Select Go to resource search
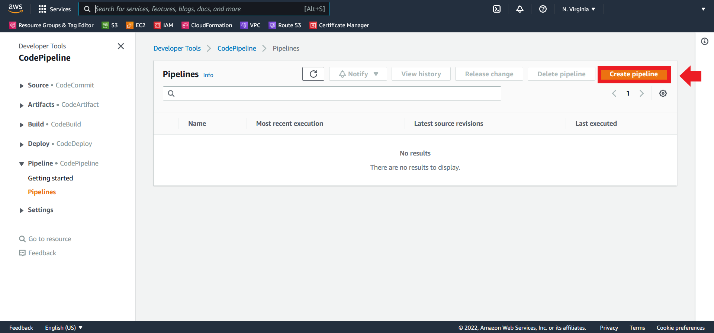 pyautogui.click(x=45, y=239)
